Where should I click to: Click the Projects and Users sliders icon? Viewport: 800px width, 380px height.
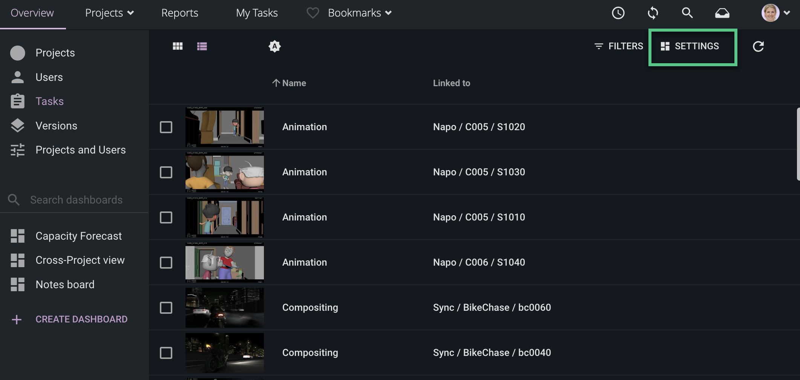[x=17, y=150]
